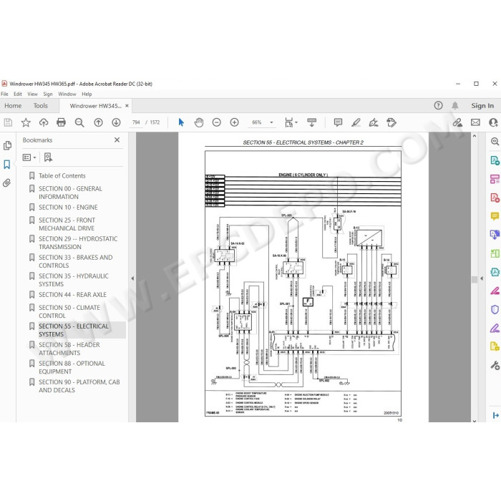Image resolution: width=501 pixels, height=501 pixels.
Task: Open the Create PDF tool
Action: pos(495,198)
